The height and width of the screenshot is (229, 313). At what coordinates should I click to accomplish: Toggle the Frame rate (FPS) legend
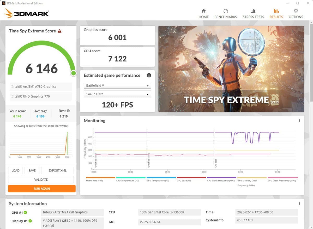(x=101, y=179)
